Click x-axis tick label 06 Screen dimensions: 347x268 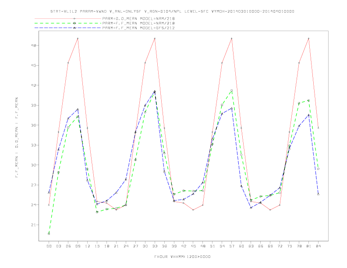click(x=68, y=246)
